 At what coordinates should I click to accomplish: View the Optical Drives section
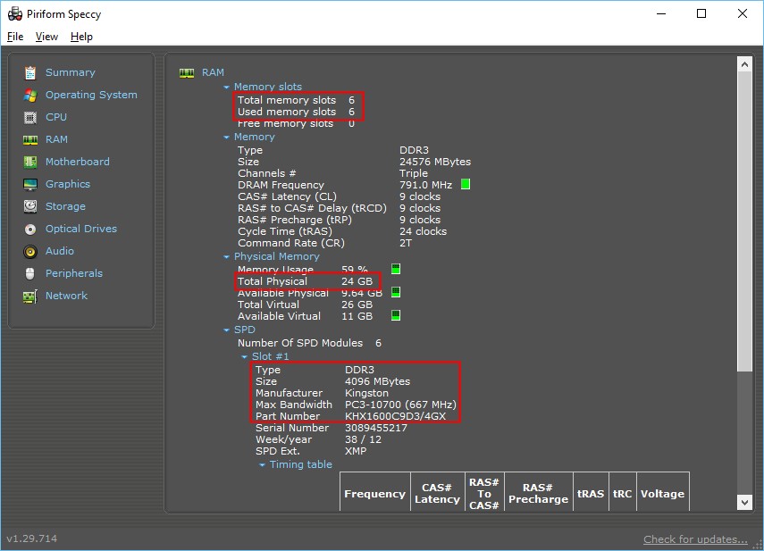pyautogui.click(x=81, y=229)
